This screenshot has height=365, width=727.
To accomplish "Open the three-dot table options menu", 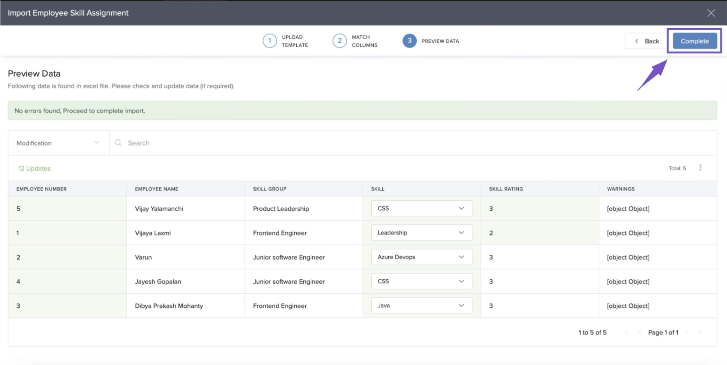I will point(700,168).
